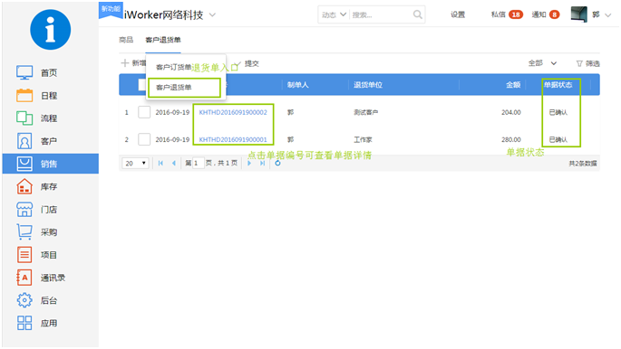Image resolution: width=621 pixels, height=349 pixels.
Task: Click the 新增 plus icon
Action: click(x=125, y=62)
